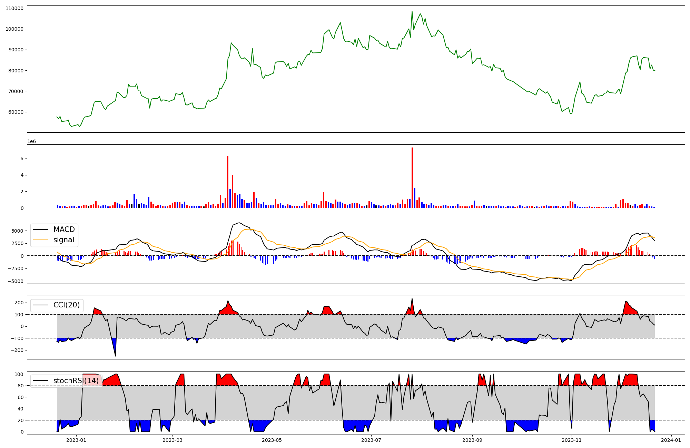Viewport: 690px width, 448px height.
Task: Click the CCI(20) legend label
Action: coord(66,305)
